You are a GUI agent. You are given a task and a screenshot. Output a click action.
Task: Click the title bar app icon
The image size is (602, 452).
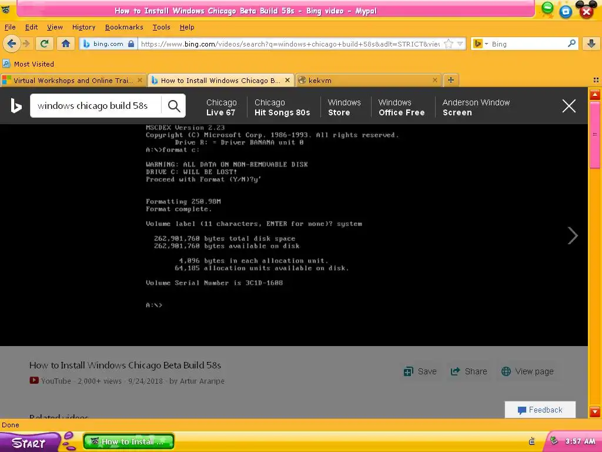[x=5, y=9]
